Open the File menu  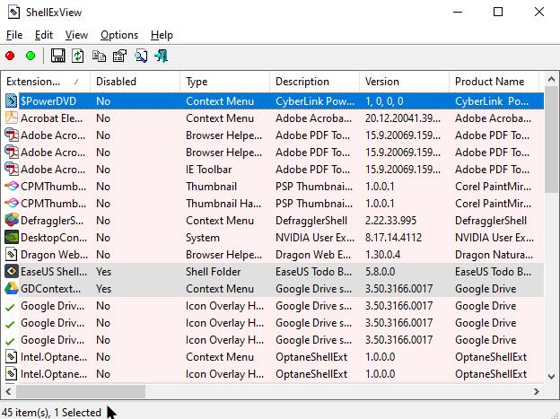coord(14,35)
